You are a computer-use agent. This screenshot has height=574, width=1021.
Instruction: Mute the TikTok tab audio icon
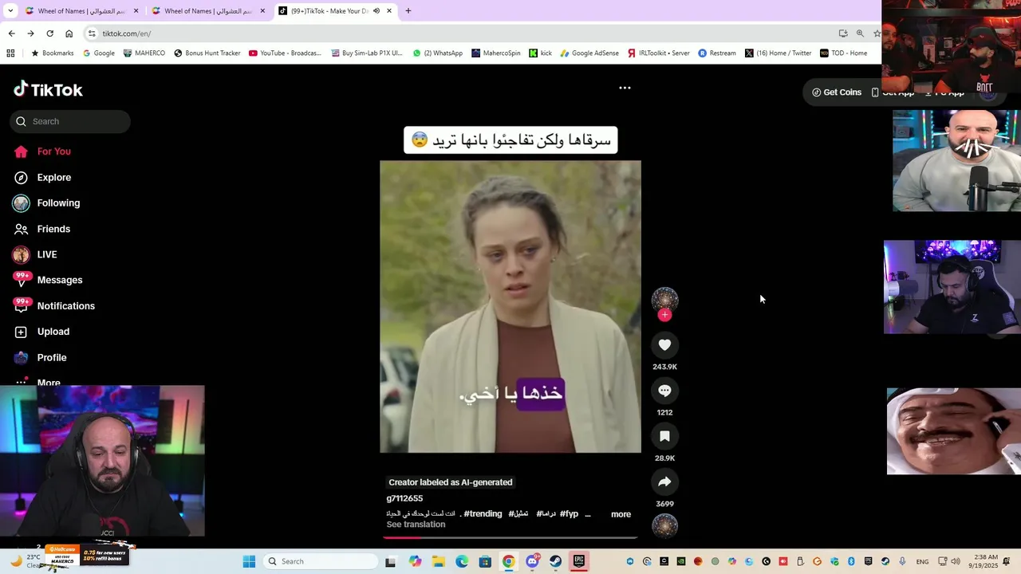(376, 11)
